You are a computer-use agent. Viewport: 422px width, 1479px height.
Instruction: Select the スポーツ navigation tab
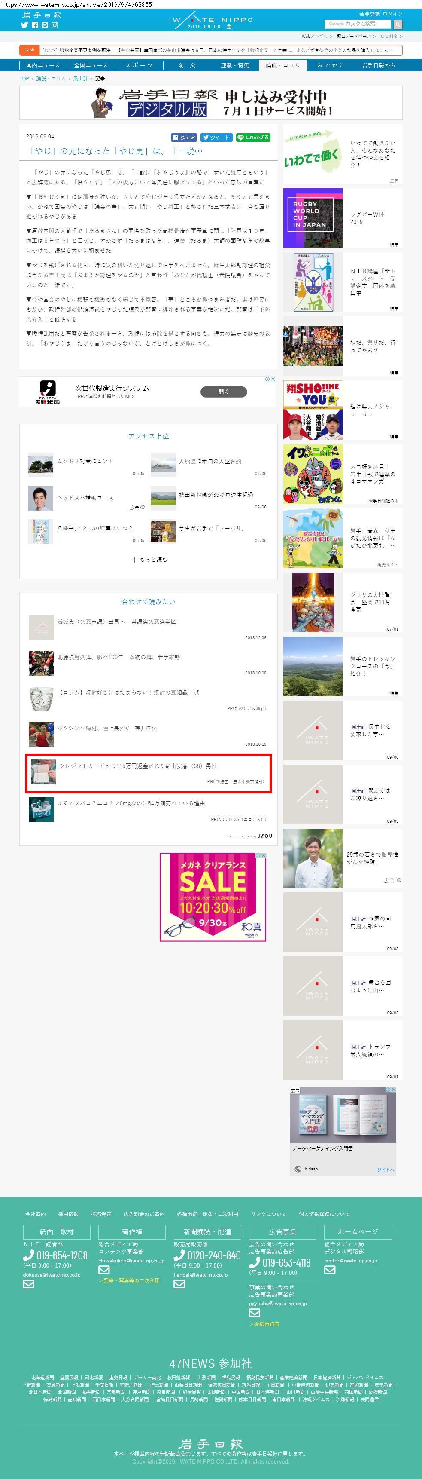tap(139, 65)
